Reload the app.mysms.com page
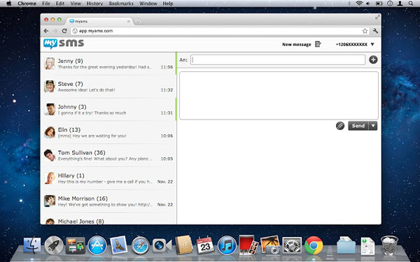Image resolution: width=420 pixels, height=262 pixels. 64,31
